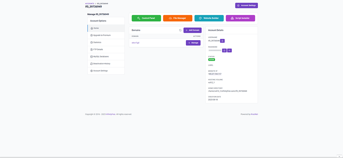343x158 pixels.
Task: Open the Control Panel
Action: pyautogui.click(x=146, y=18)
